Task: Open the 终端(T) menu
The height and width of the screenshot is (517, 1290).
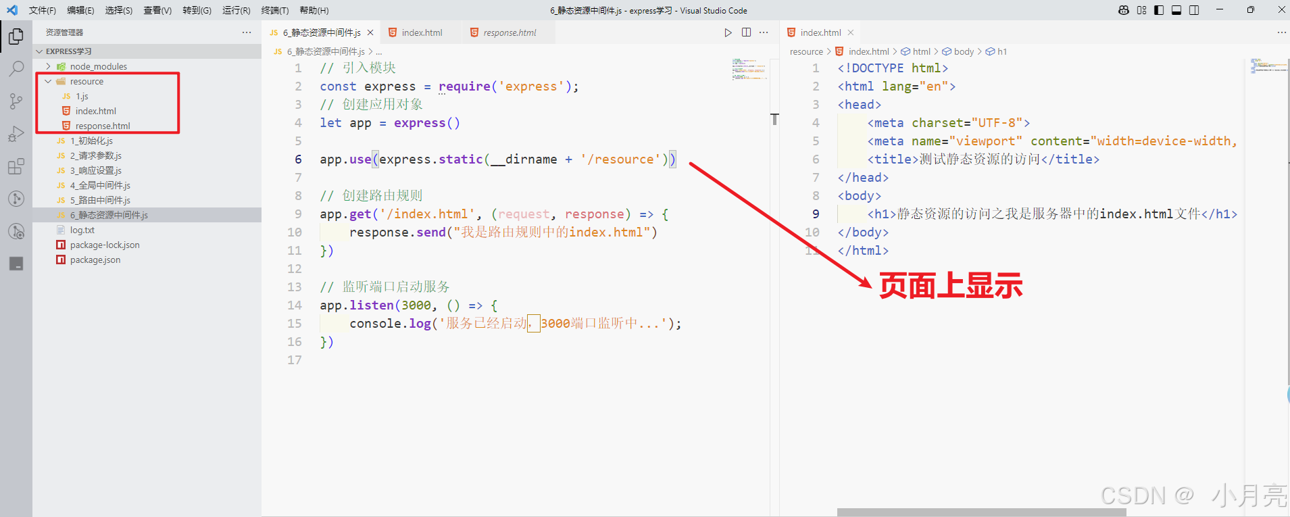Action: tap(274, 10)
